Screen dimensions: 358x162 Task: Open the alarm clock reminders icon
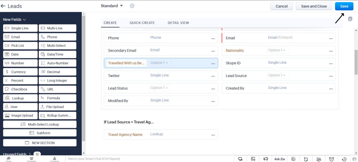(331, 159)
